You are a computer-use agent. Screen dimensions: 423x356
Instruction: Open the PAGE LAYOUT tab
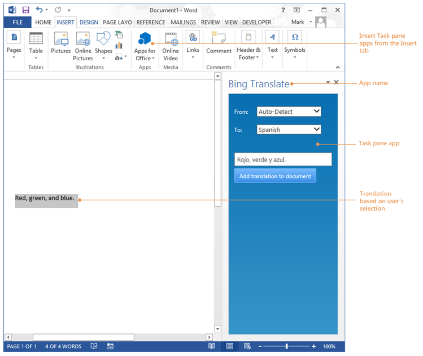tap(117, 23)
